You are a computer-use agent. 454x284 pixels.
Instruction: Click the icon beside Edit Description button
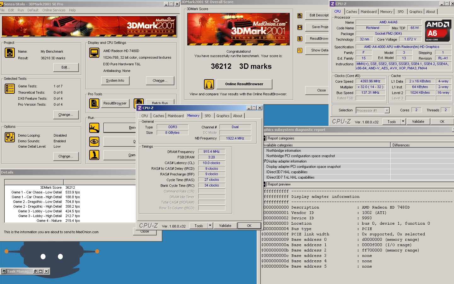click(300, 15)
